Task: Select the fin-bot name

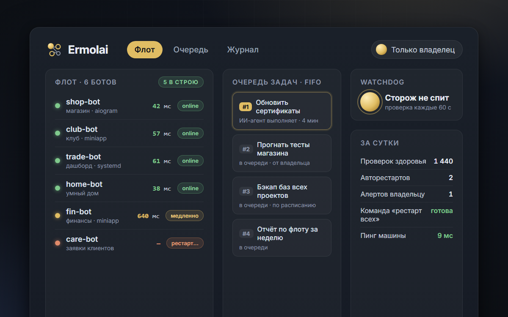Action: tap(79, 212)
